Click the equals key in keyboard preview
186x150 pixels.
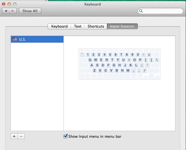click(149, 55)
